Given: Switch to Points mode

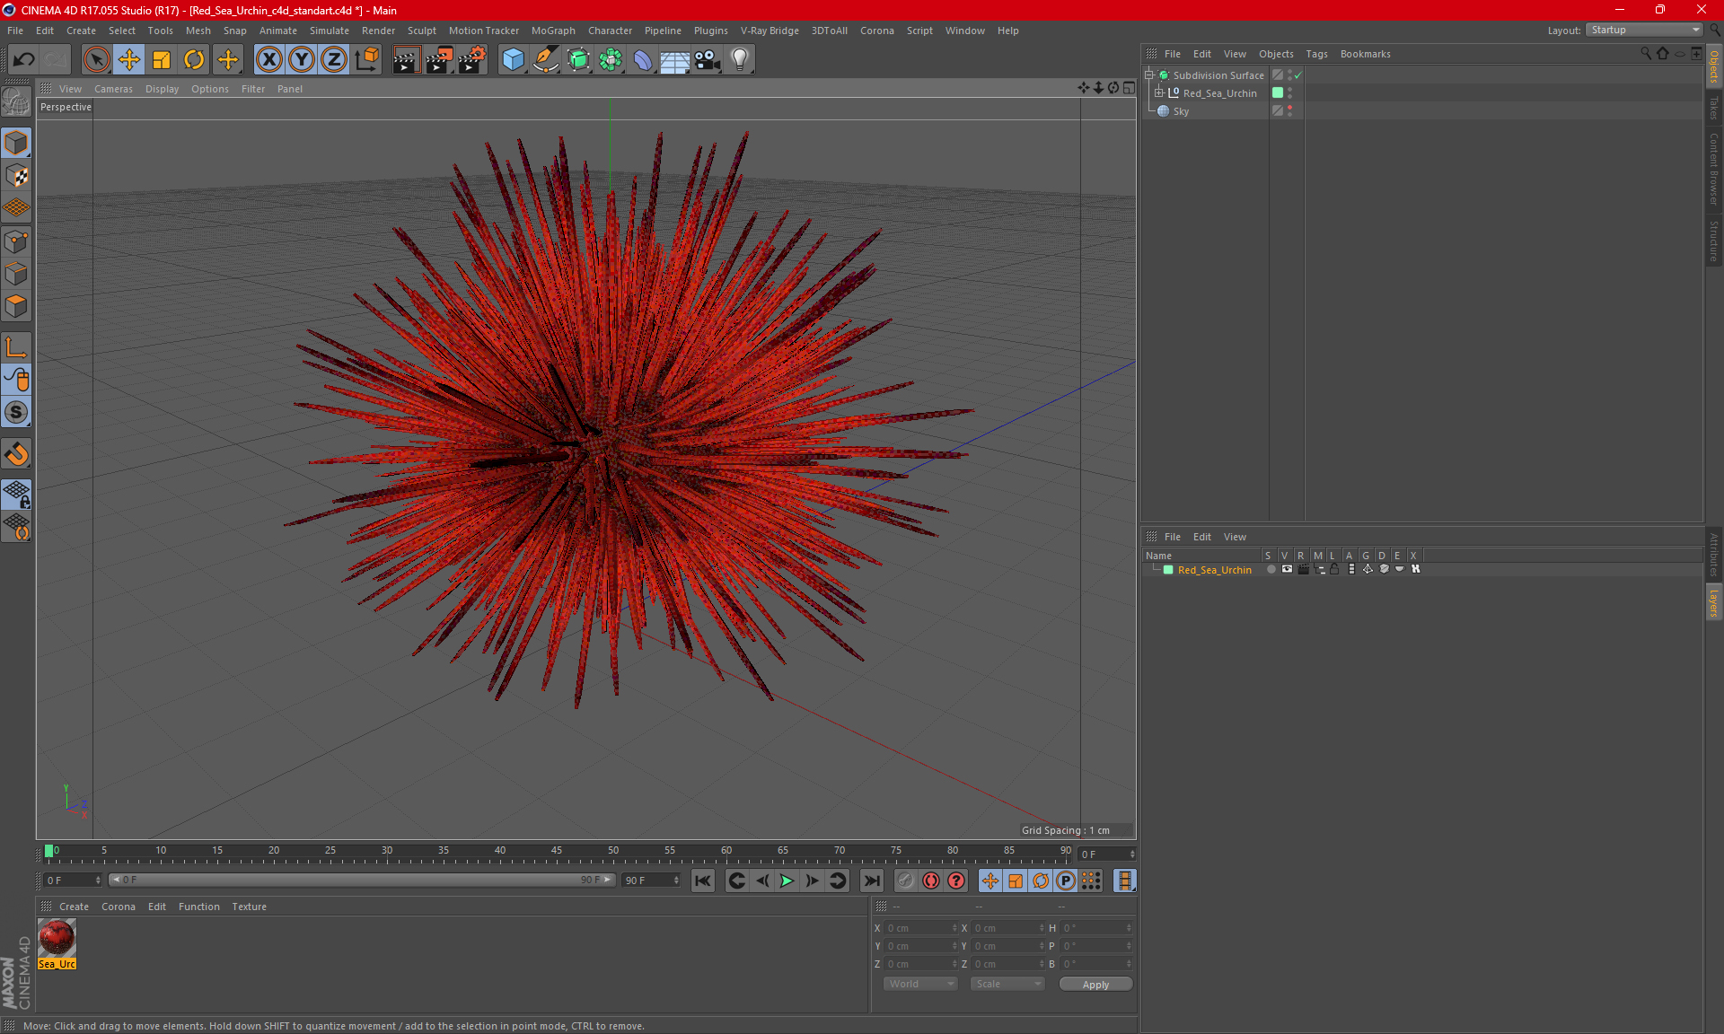Looking at the screenshot, I should point(16,241).
